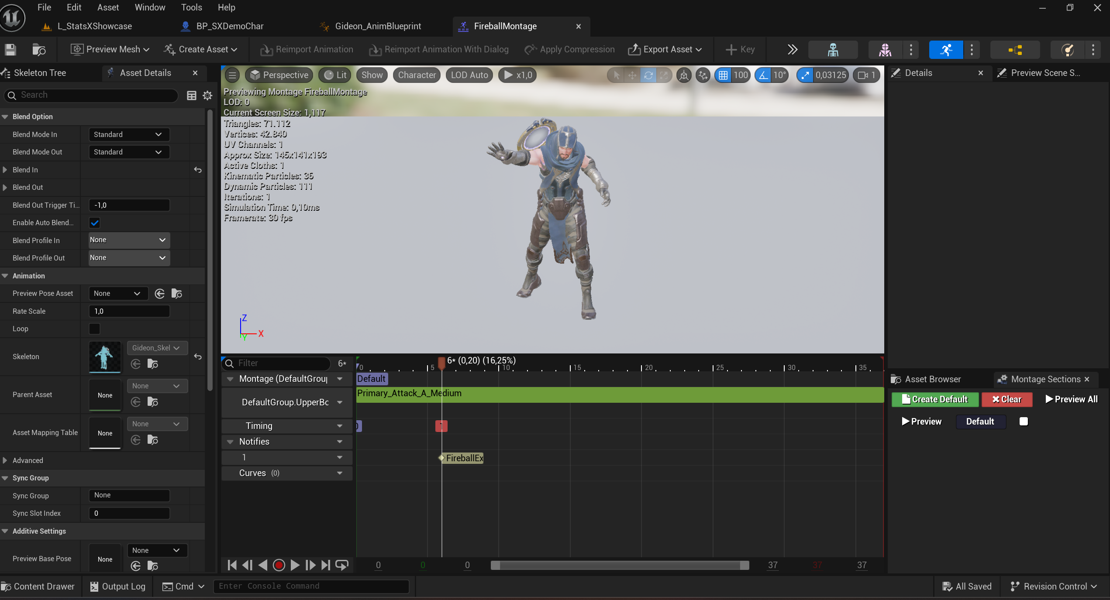Uncheck Enable Auto Blend Out checkbox

pos(94,223)
